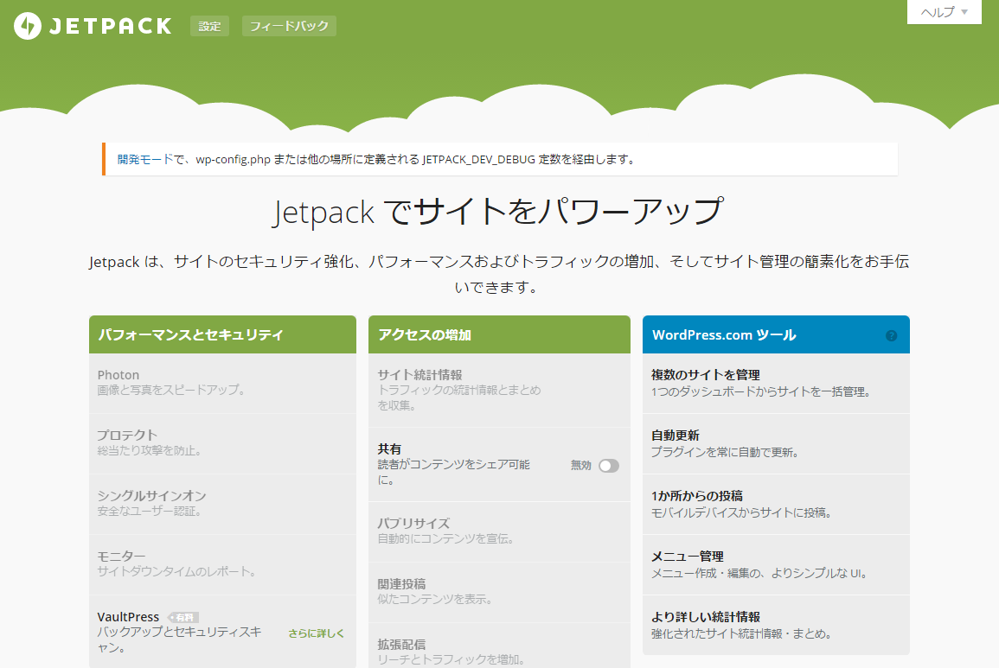The height and width of the screenshot is (668, 999).
Task: Select the メニュー管理 card
Action: pyautogui.click(x=775, y=563)
